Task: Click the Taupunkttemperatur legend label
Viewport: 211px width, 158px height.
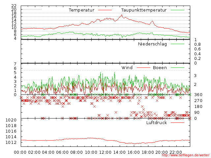Action: pos(144,10)
